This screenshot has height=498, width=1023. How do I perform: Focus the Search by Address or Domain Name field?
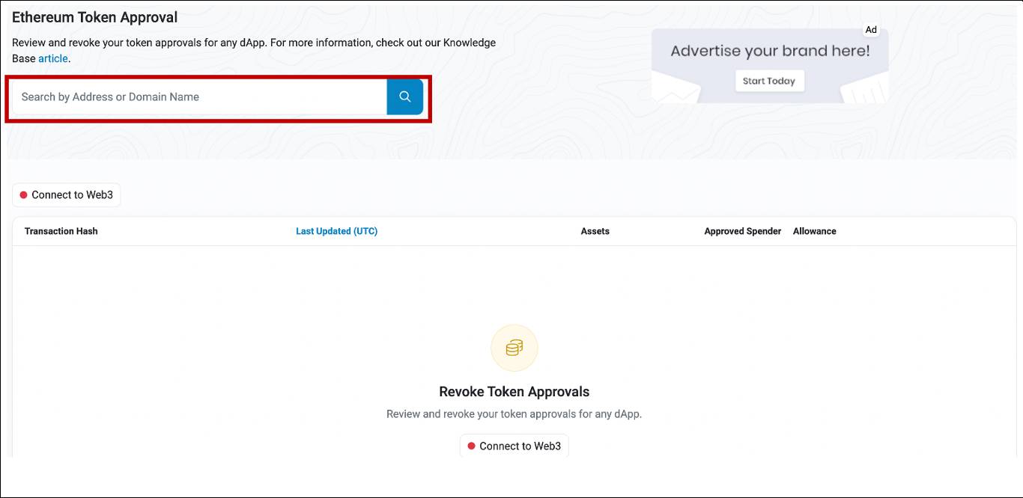click(199, 96)
